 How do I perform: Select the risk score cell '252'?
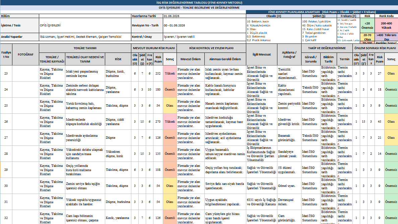(x=158, y=74)
